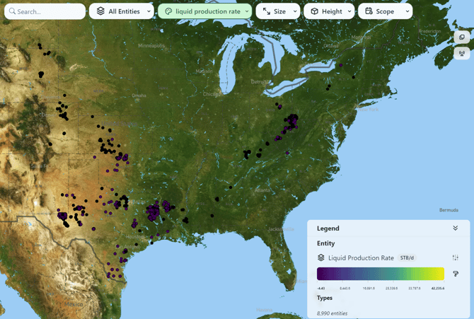474x319 pixels.
Task: Open legend color scale adjustment sliders
Action: click(456, 258)
